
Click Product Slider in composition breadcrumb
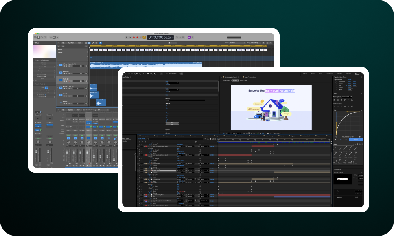[244, 80]
